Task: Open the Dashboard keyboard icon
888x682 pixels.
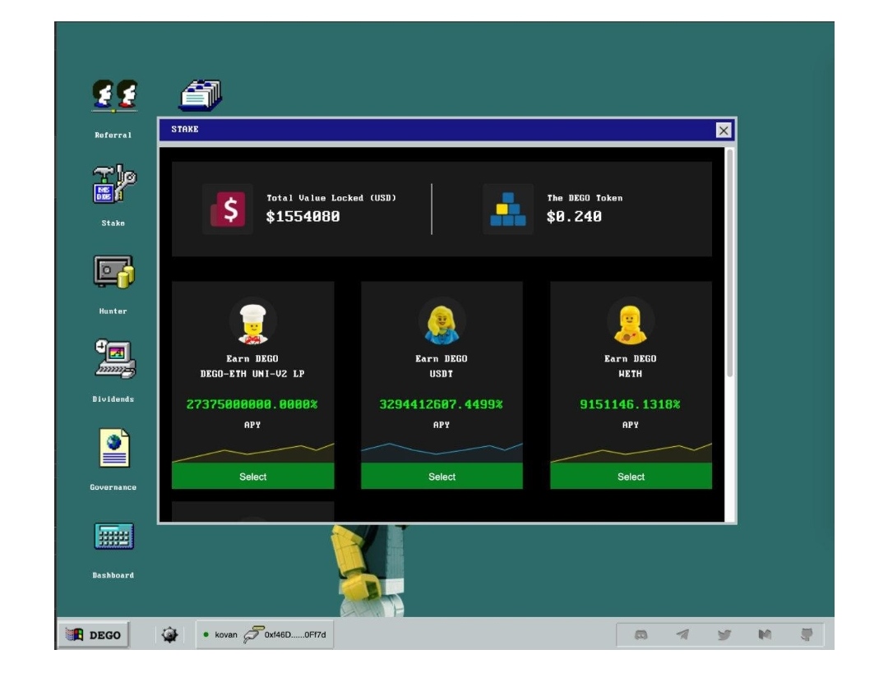Action: click(113, 536)
